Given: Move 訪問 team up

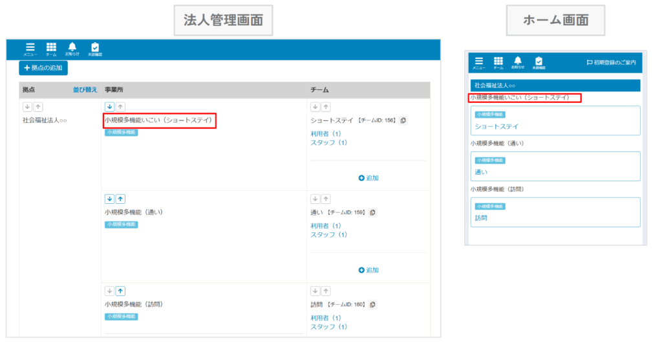Looking at the screenshot, I should [x=326, y=291].
